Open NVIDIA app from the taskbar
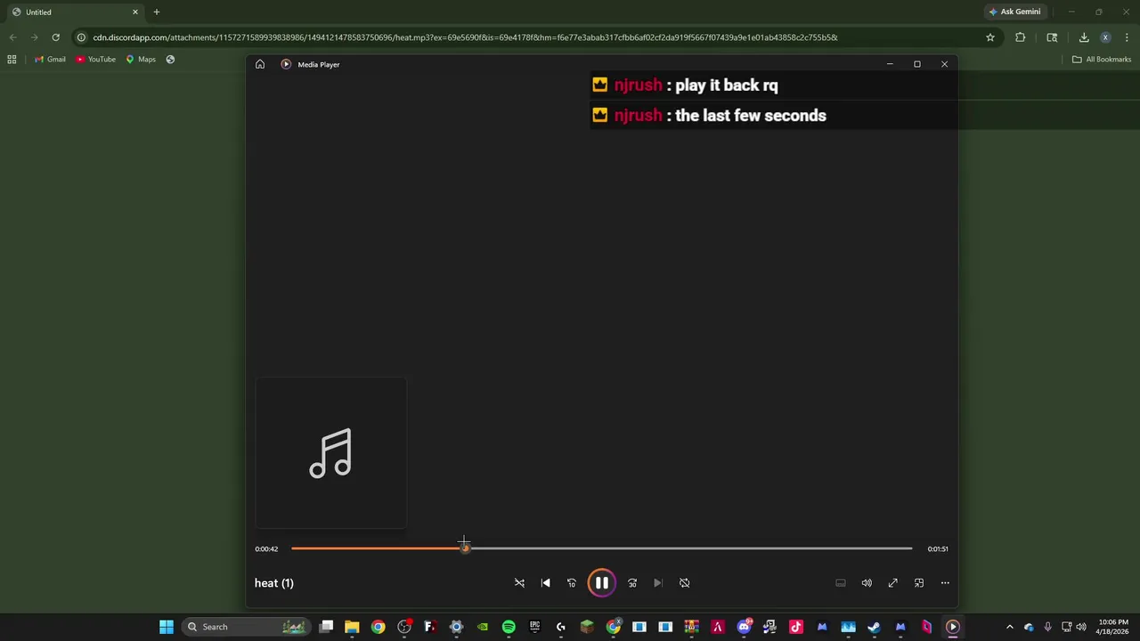The width and height of the screenshot is (1140, 641). pos(483,627)
